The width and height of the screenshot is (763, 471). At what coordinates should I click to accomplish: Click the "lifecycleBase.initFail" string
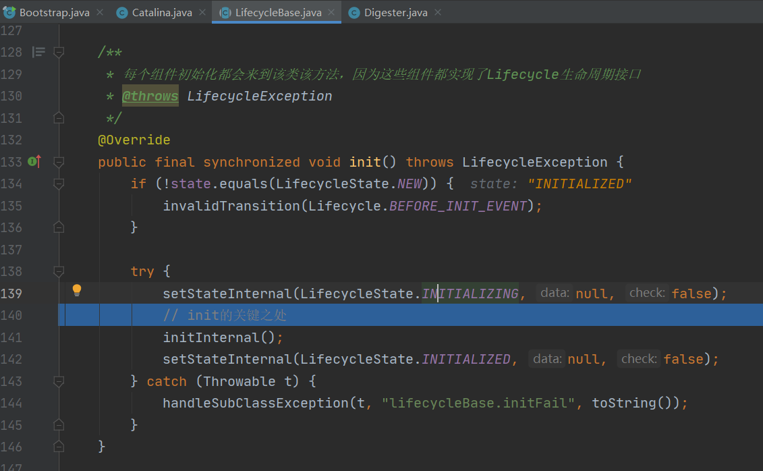pos(478,403)
